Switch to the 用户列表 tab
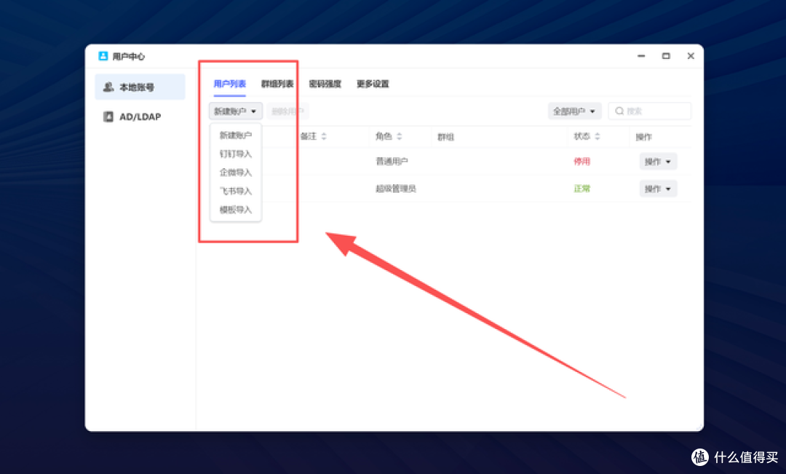Image resolution: width=786 pixels, height=474 pixels. click(x=229, y=84)
